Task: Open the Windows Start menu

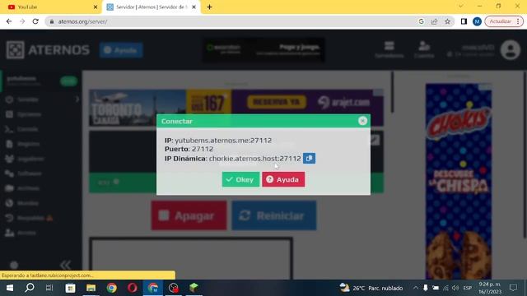Action: (9, 288)
